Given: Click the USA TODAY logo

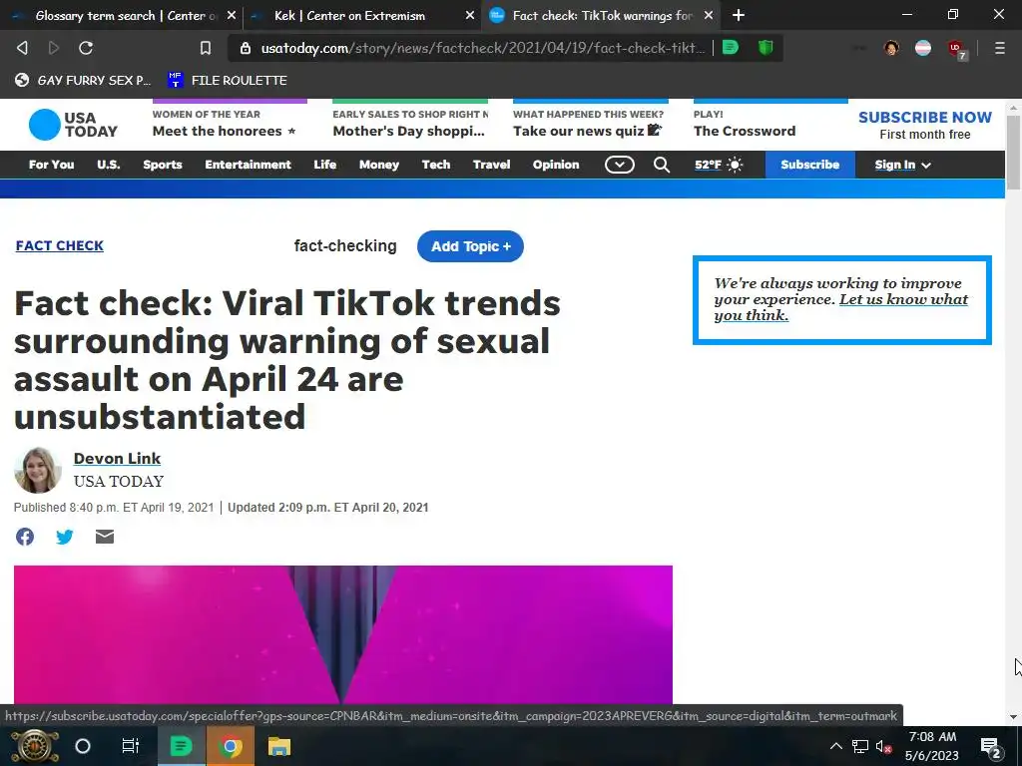Looking at the screenshot, I should pyautogui.click(x=73, y=125).
